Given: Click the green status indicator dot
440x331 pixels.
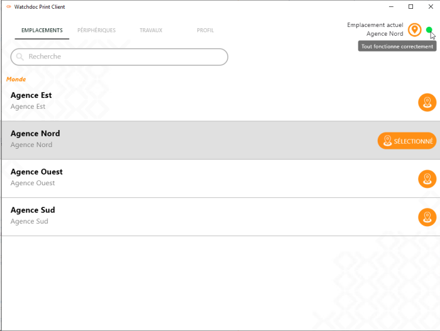Looking at the screenshot, I should pyautogui.click(x=429, y=30).
